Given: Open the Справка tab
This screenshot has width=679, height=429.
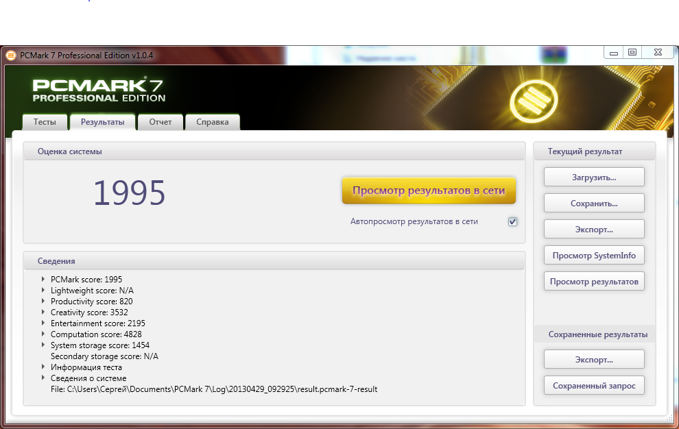Looking at the screenshot, I should coord(212,122).
